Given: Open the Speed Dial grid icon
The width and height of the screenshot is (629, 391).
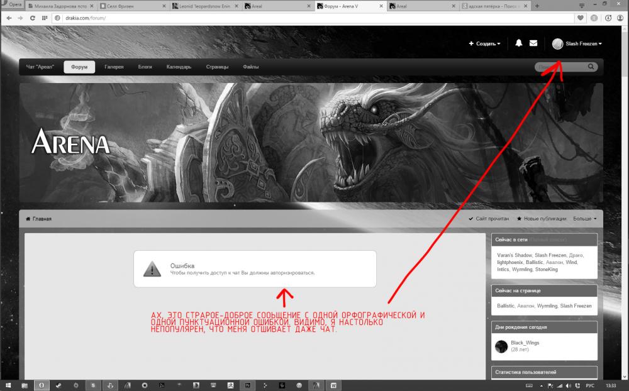Looking at the screenshot, I should coord(45,18).
